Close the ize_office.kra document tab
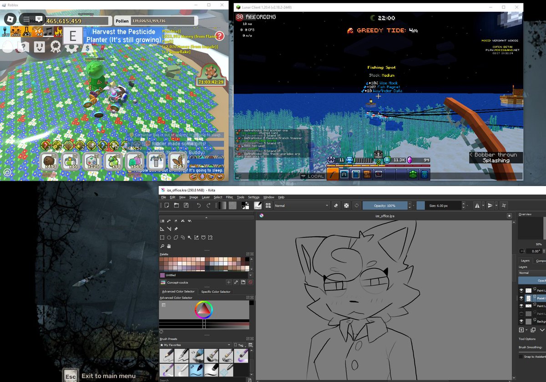546x382 pixels. (509, 216)
